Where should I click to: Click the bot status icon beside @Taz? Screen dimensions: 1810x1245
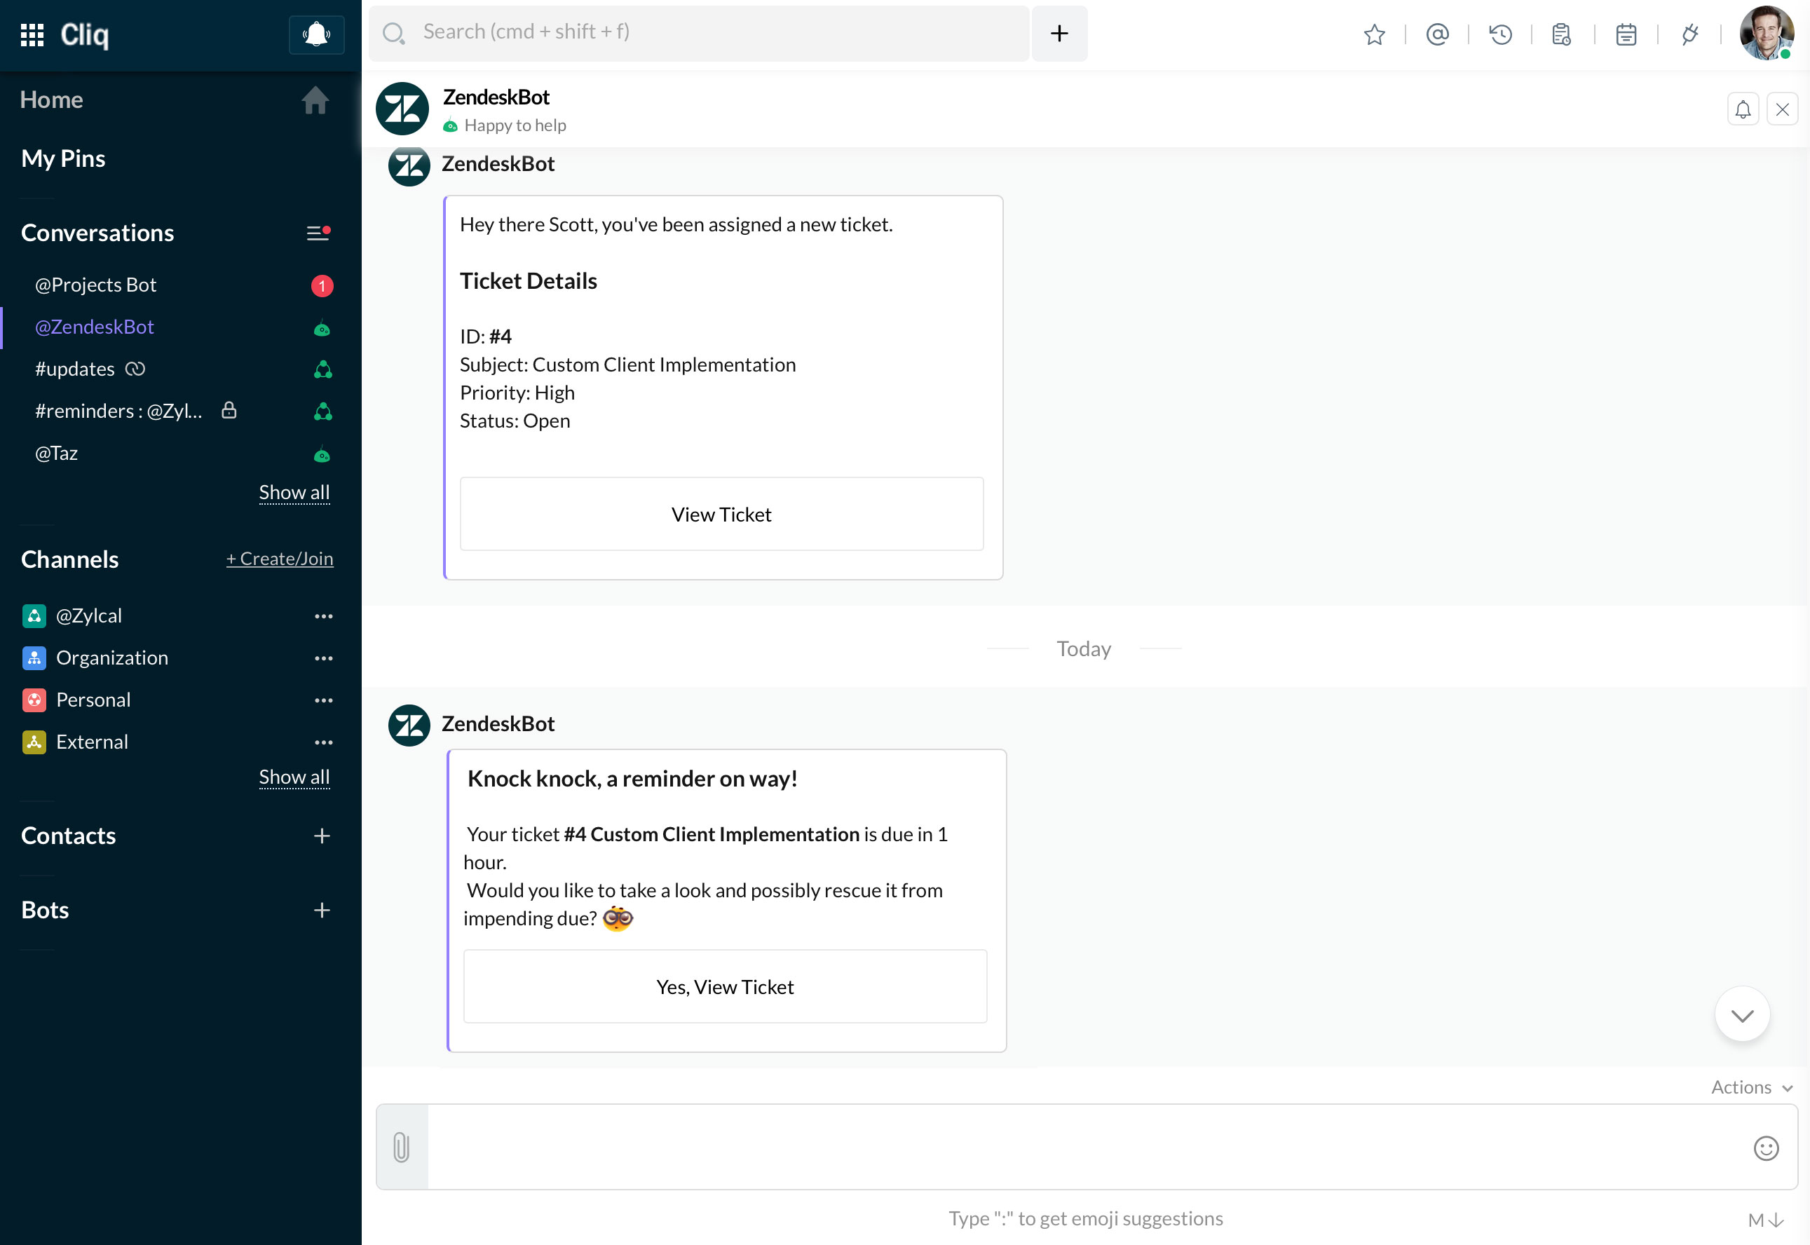[x=321, y=455]
